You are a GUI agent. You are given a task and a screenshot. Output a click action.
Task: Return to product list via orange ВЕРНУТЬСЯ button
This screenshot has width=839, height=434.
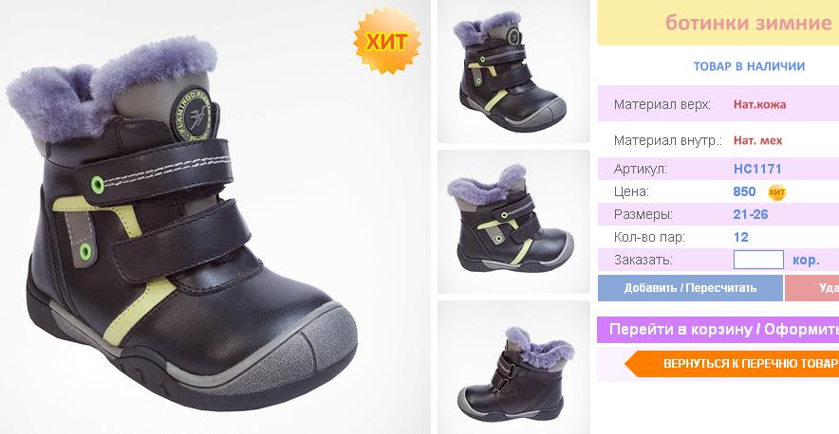coord(732,364)
